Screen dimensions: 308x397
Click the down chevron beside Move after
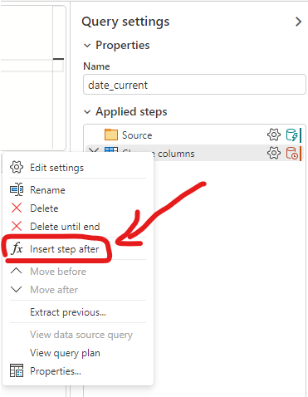coord(17,289)
